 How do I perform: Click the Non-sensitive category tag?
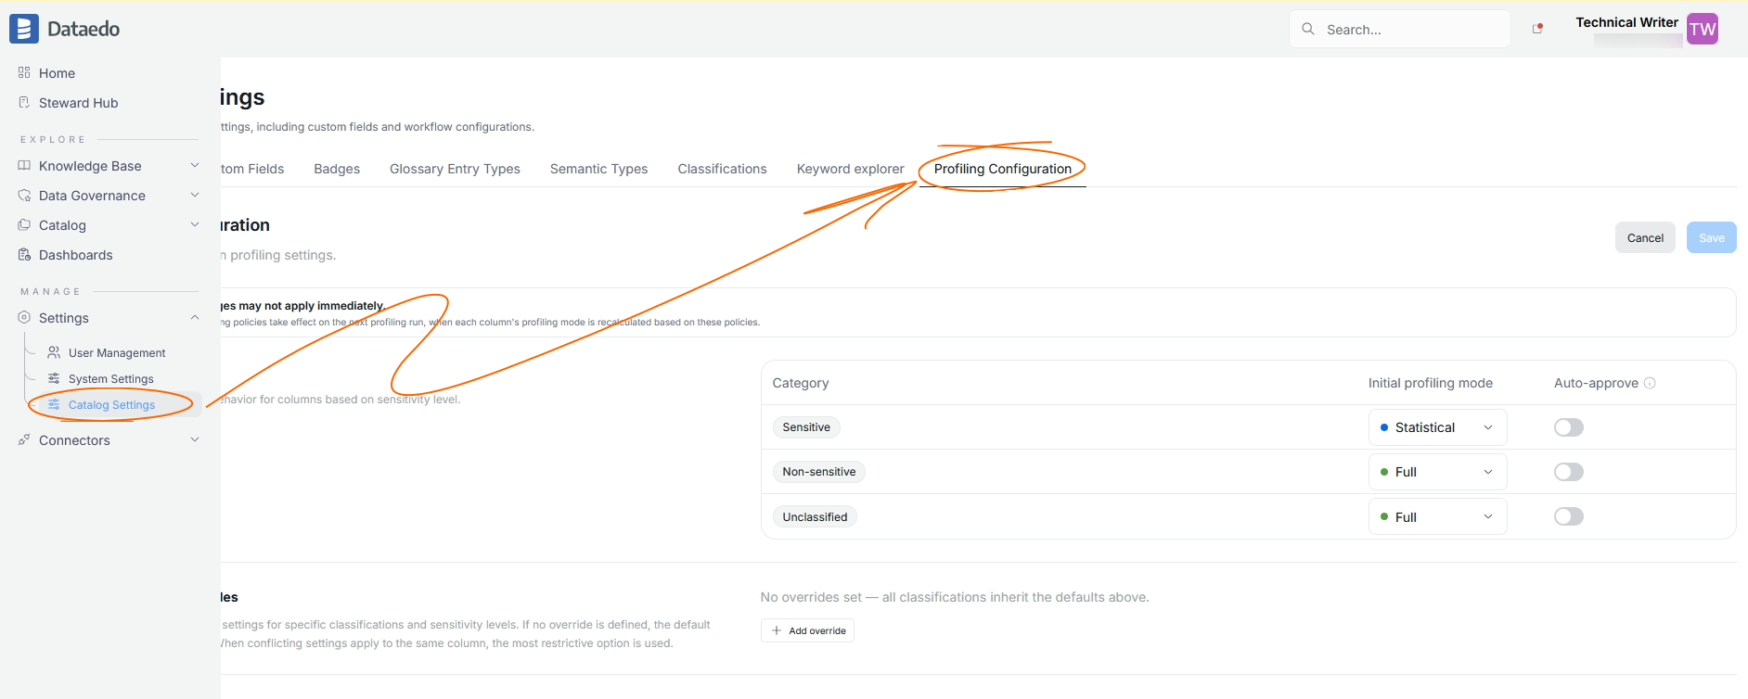pos(819,472)
